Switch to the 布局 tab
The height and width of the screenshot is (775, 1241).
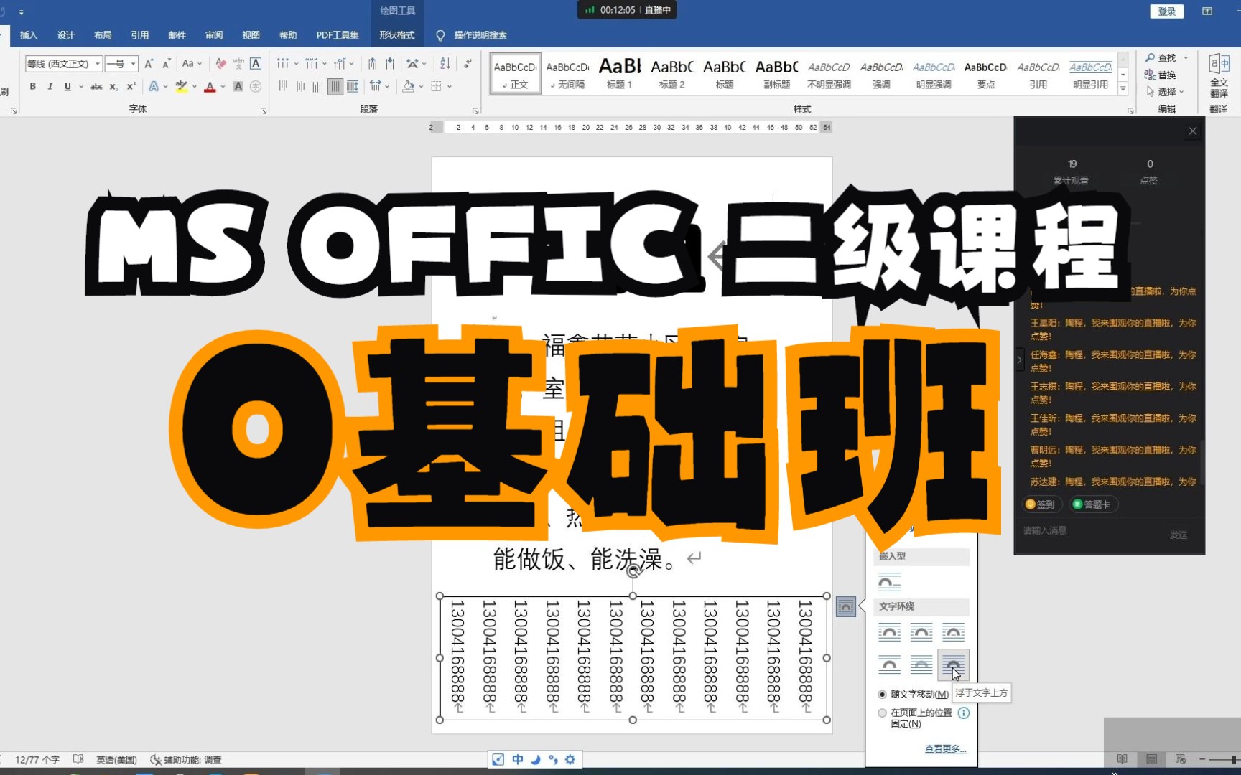point(103,35)
